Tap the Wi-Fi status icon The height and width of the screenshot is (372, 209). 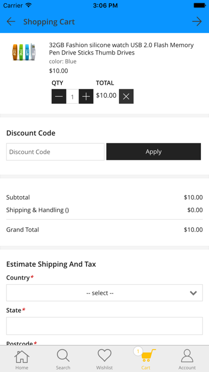(x=29, y=5)
